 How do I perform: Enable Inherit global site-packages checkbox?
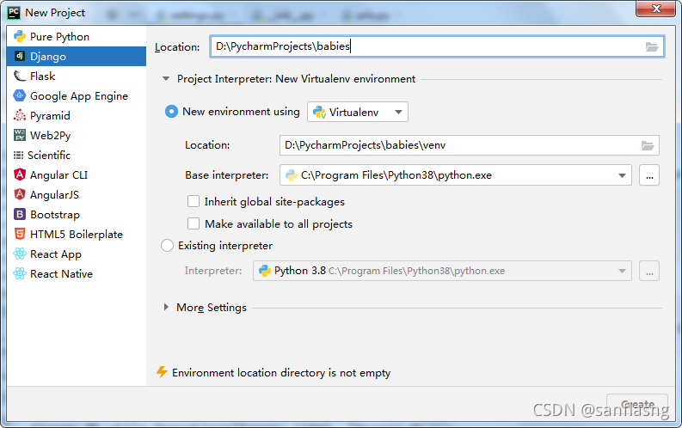[x=194, y=201]
